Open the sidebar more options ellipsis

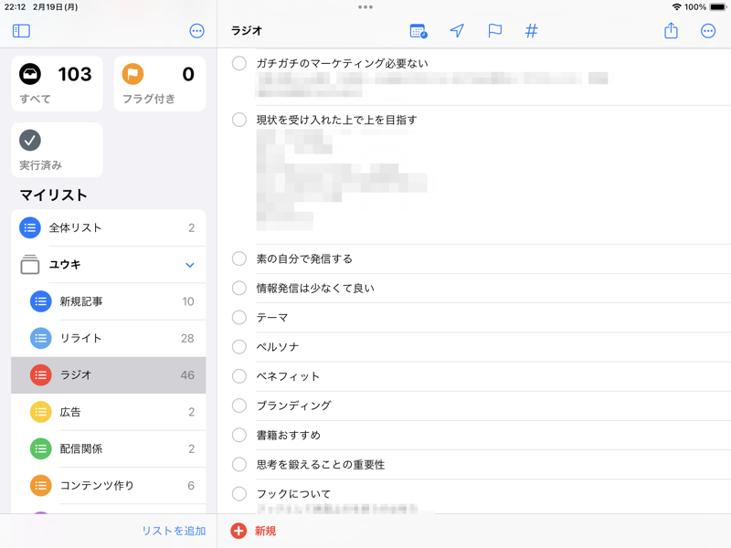(x=196, y=31)
